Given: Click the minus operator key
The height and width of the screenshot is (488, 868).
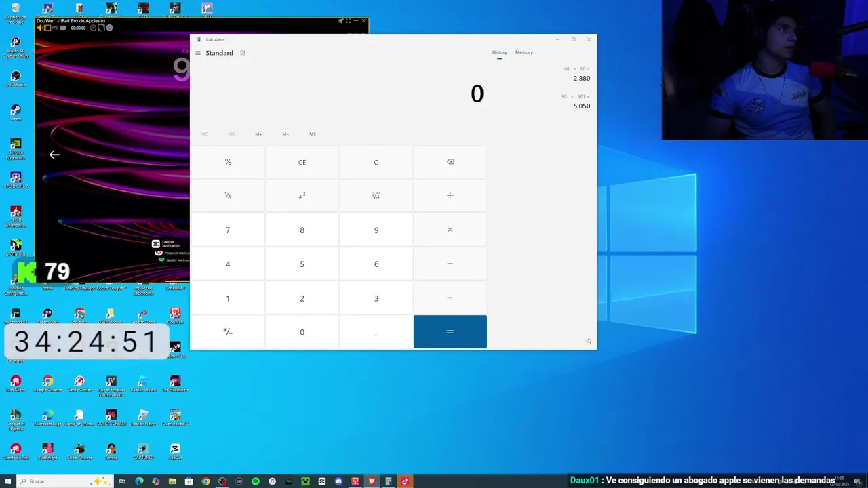Looking at the screenshot, I should pos(450,264).
